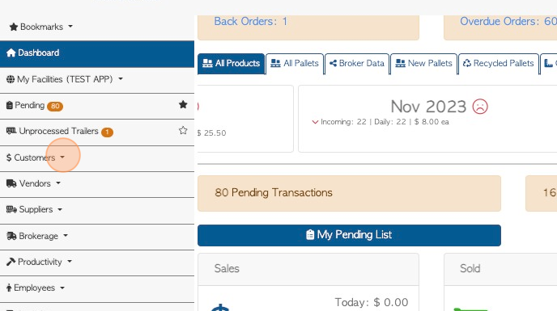The width and height of the screenshot is (557, 311).
Task: Toggle the Unprocessed Trailers bookmark star
Action: pyautogui.click(x=183, y=131)
